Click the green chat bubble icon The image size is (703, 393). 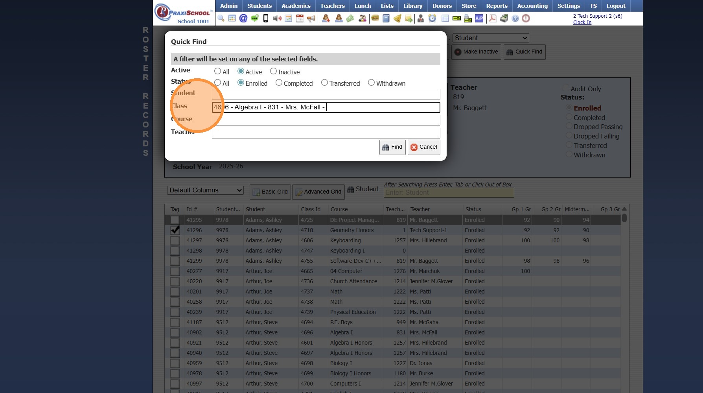(255, 18)
